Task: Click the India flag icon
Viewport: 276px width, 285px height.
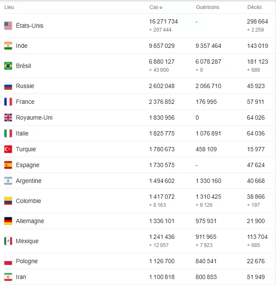Action: coord(8,46)
